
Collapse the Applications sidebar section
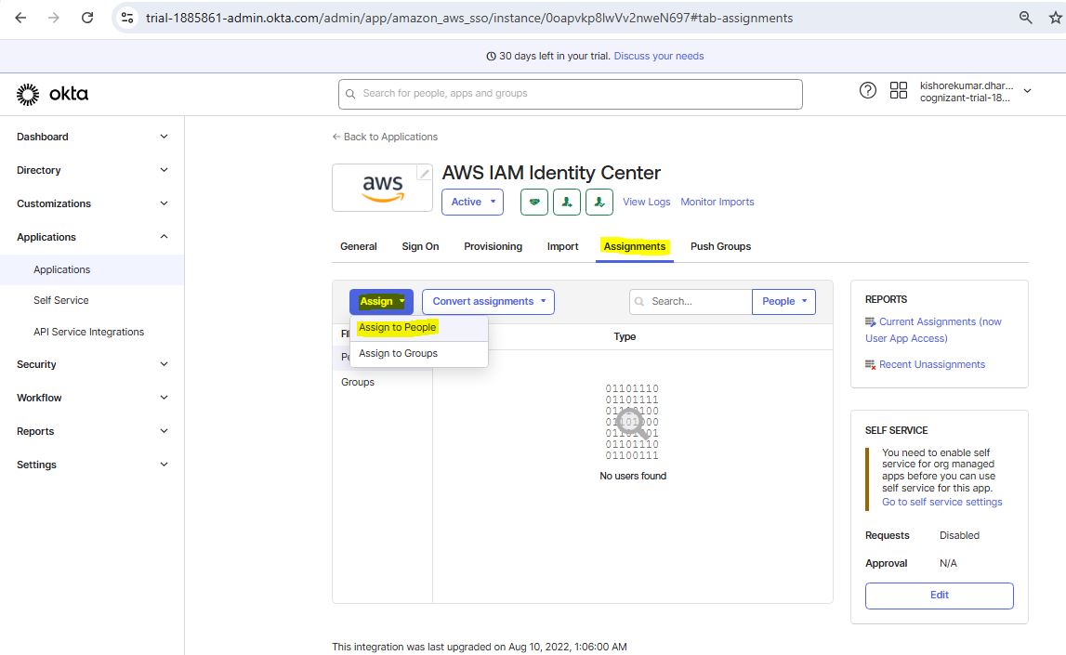(92, 237)
